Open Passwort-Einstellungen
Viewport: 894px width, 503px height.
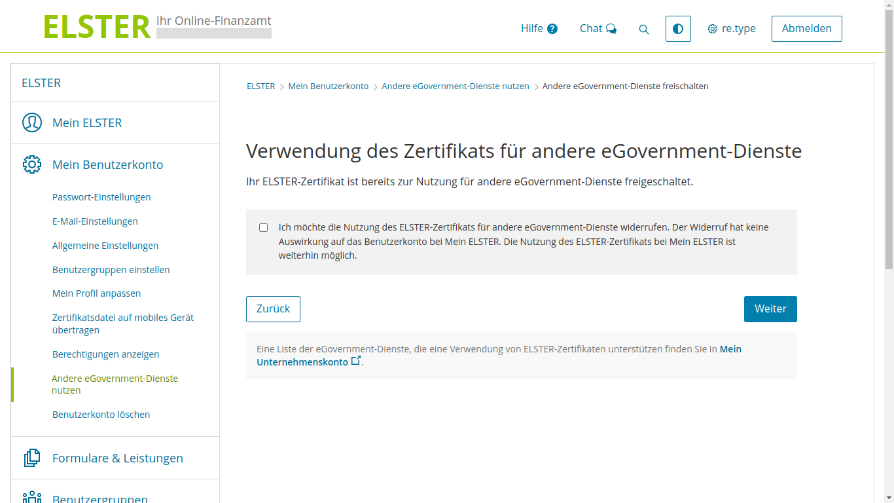click(x=101, y=197)
